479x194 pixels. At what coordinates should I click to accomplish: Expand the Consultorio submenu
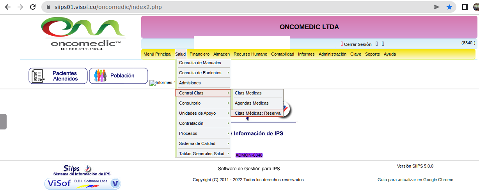tap(203, 103)
